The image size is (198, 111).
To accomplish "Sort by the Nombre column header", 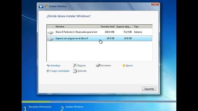I will pos(76,27).
